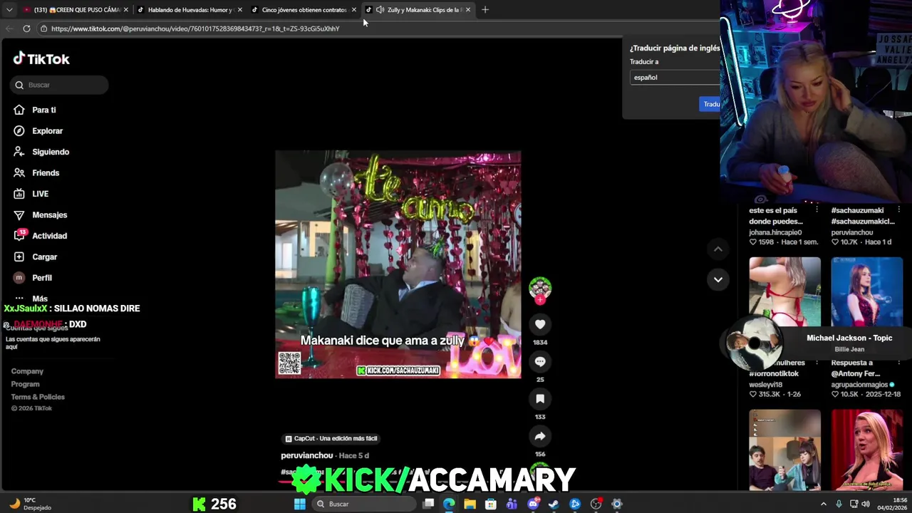
Task: Open the tab search dropdown arrow
Action: click(9, 10)
